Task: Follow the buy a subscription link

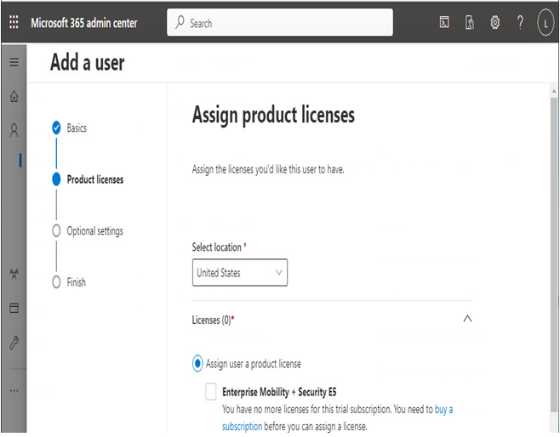Action: pos(338,417)
